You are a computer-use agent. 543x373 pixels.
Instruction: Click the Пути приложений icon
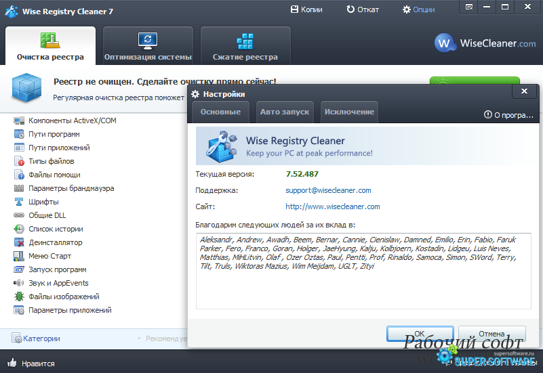[19, 148]
